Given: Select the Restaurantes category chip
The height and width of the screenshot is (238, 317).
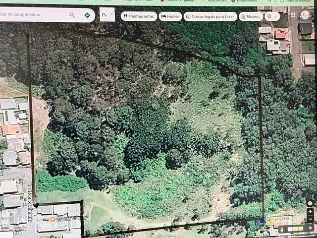Looking at the screenshot, I should [x=139, y=16].
